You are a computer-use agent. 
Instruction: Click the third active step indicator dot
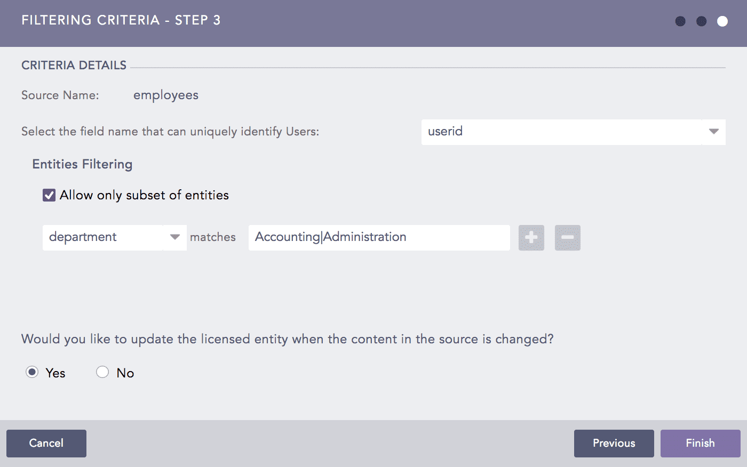[722, 21]
